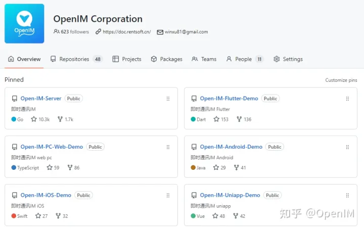Click the repo icon next to Open-IM-Server

coord(14,99)
